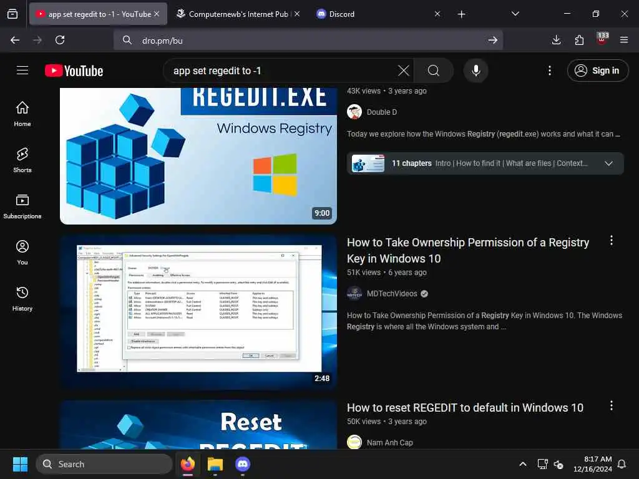Go back in the browser
The width and height of the screenshot is (639, 479).
pyautogui.click(x=15, y=40)
